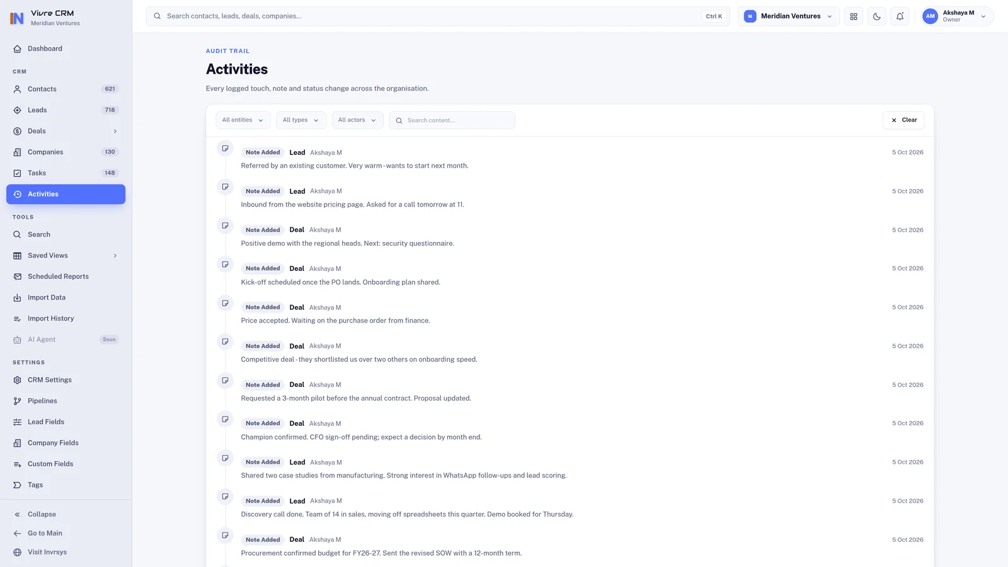Select the 'Champion confirmed. CFO sign-off pending' note
This screenshot has height=567, width=1008.
point(361,437)
